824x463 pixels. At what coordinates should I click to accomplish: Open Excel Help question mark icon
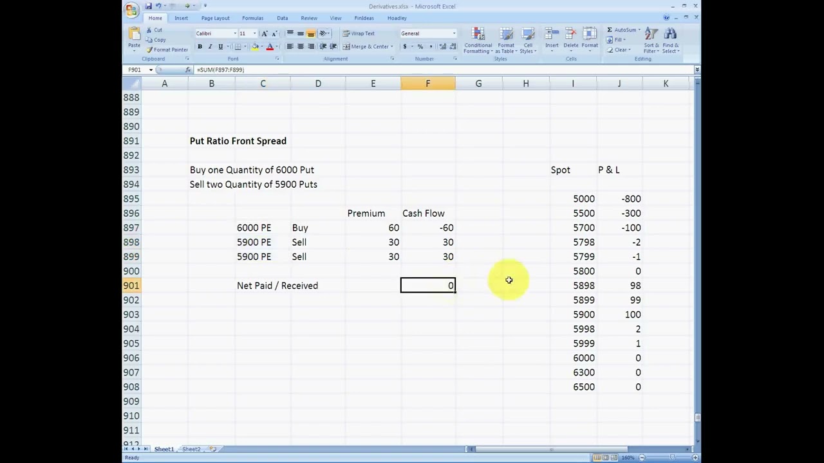[666, 18]
